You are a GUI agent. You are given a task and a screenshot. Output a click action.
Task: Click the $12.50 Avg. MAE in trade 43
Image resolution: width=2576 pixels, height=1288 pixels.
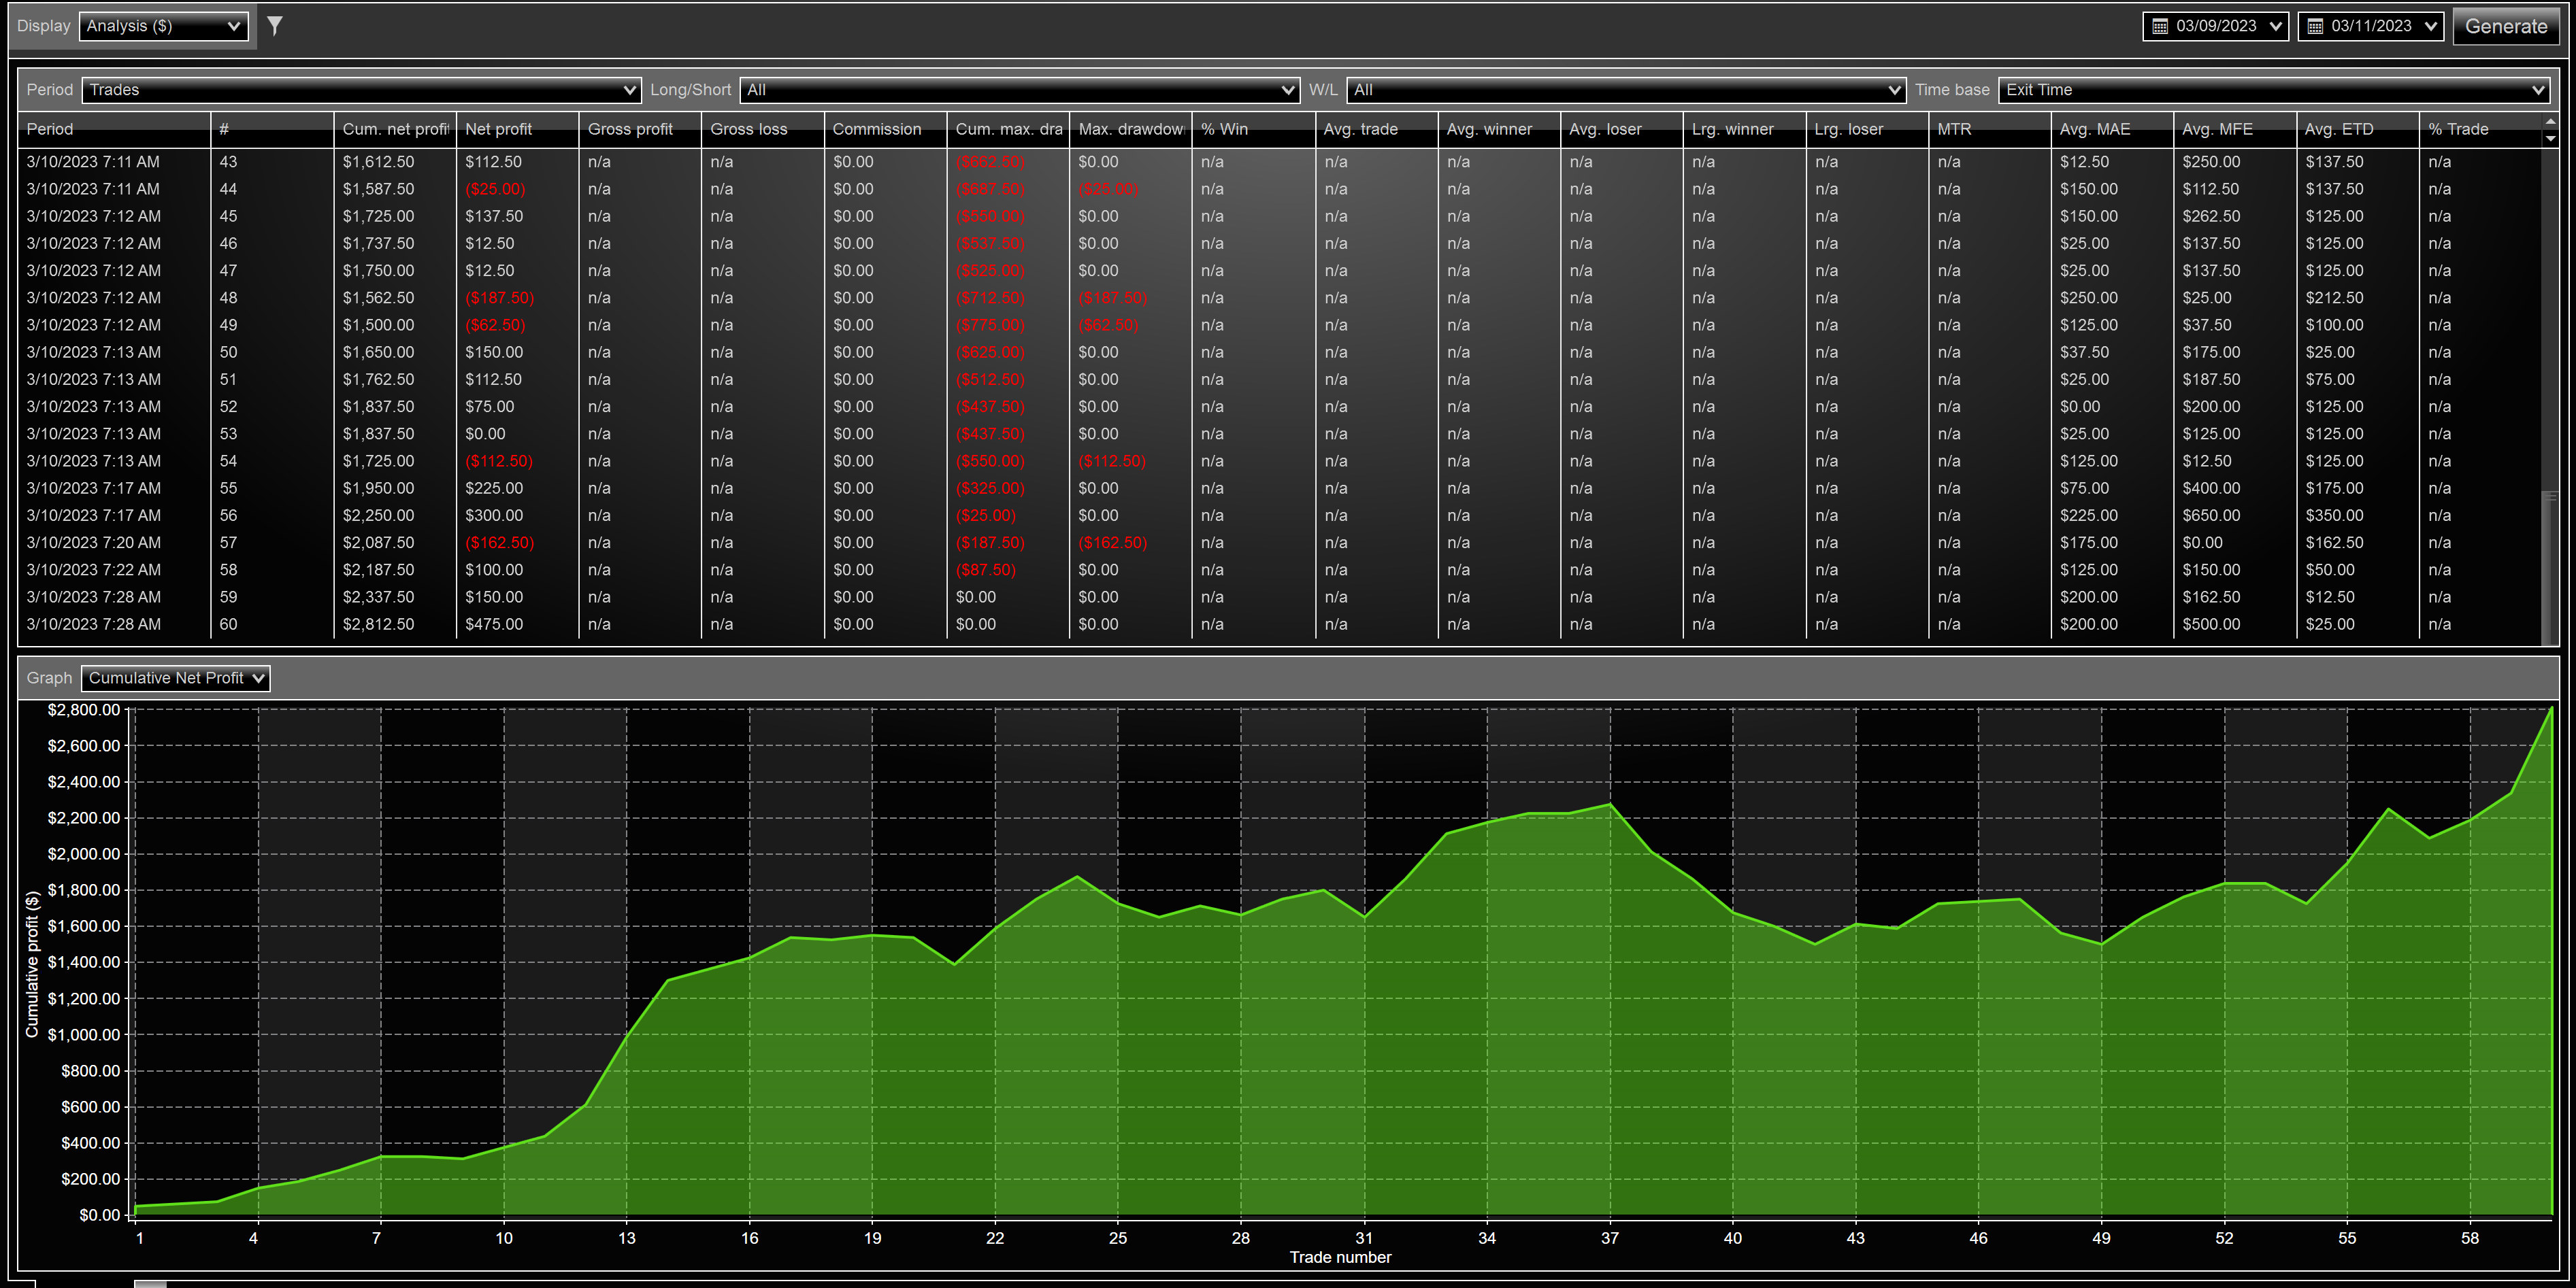pyautogui.click(x=2112, y=162)
